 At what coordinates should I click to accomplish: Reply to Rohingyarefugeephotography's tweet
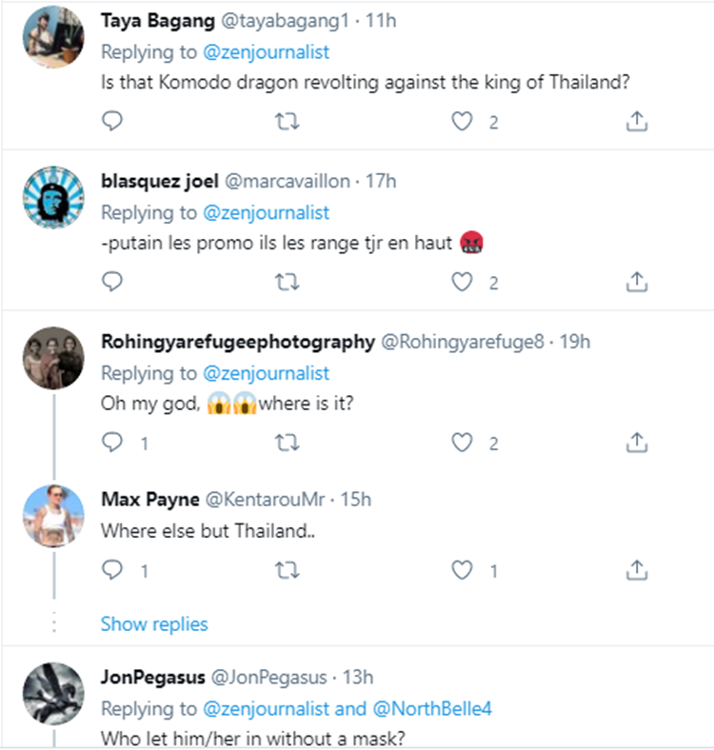tap(112, 443)
